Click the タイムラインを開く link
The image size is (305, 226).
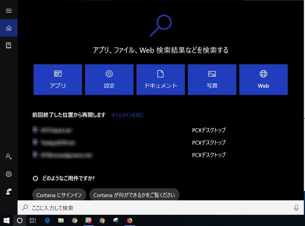(x=127, y=115)
